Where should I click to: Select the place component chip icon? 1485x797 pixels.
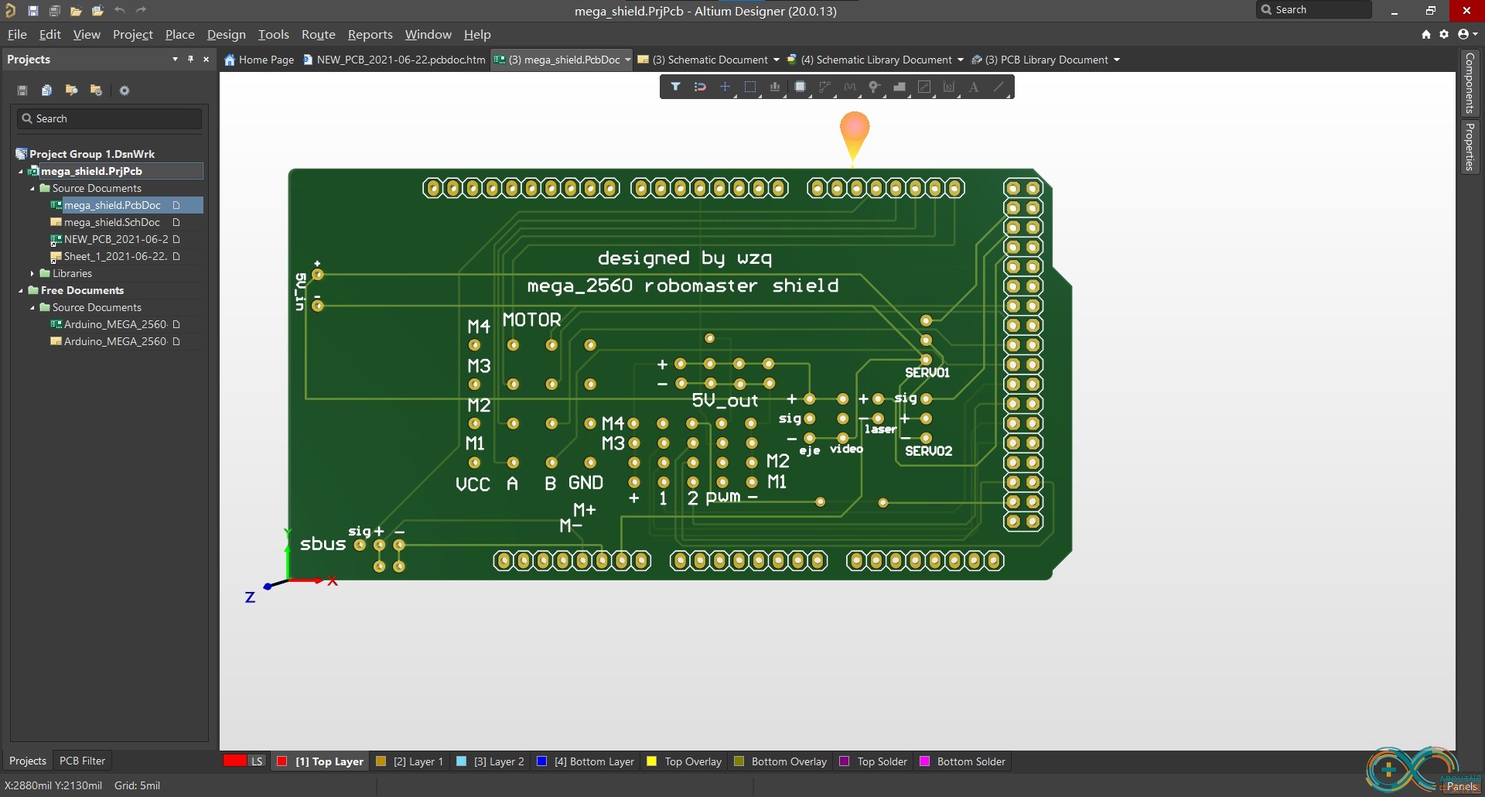click(x=800, y=87)
